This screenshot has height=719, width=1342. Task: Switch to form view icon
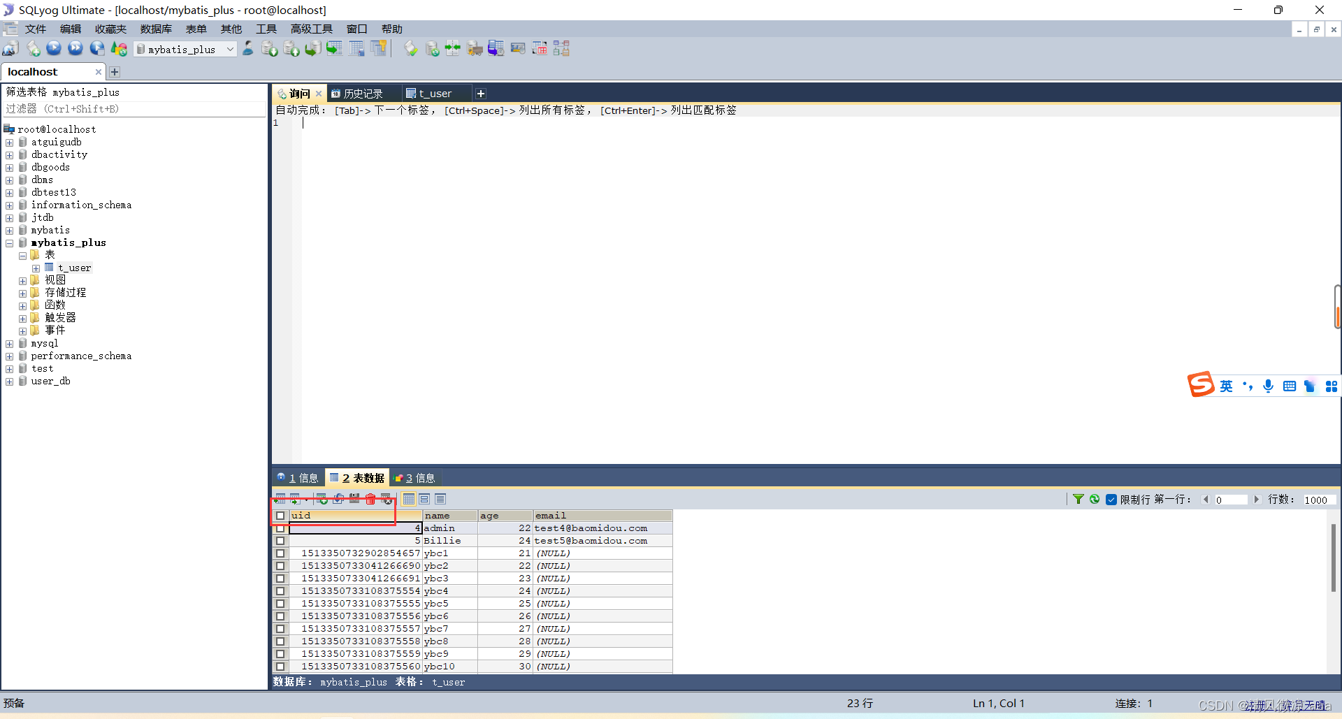click(424, 499)
